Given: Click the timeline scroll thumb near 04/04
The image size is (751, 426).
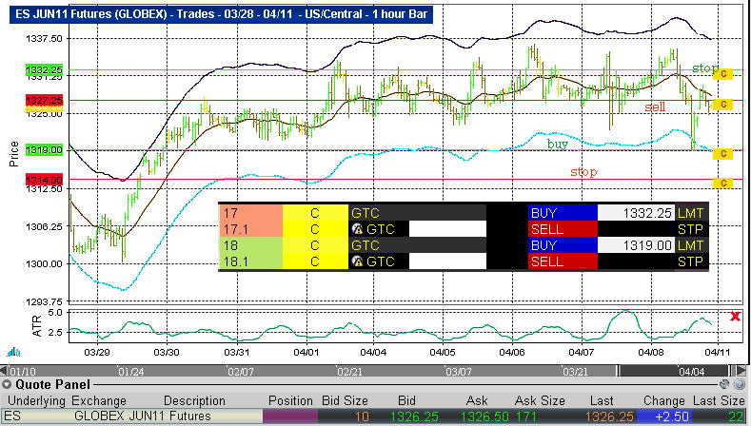Looking at the screenshot, I should coord(673,371).
